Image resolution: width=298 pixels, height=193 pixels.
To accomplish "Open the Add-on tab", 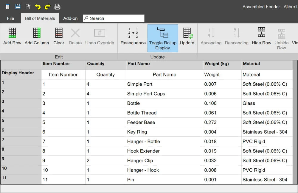I will 70,18.
